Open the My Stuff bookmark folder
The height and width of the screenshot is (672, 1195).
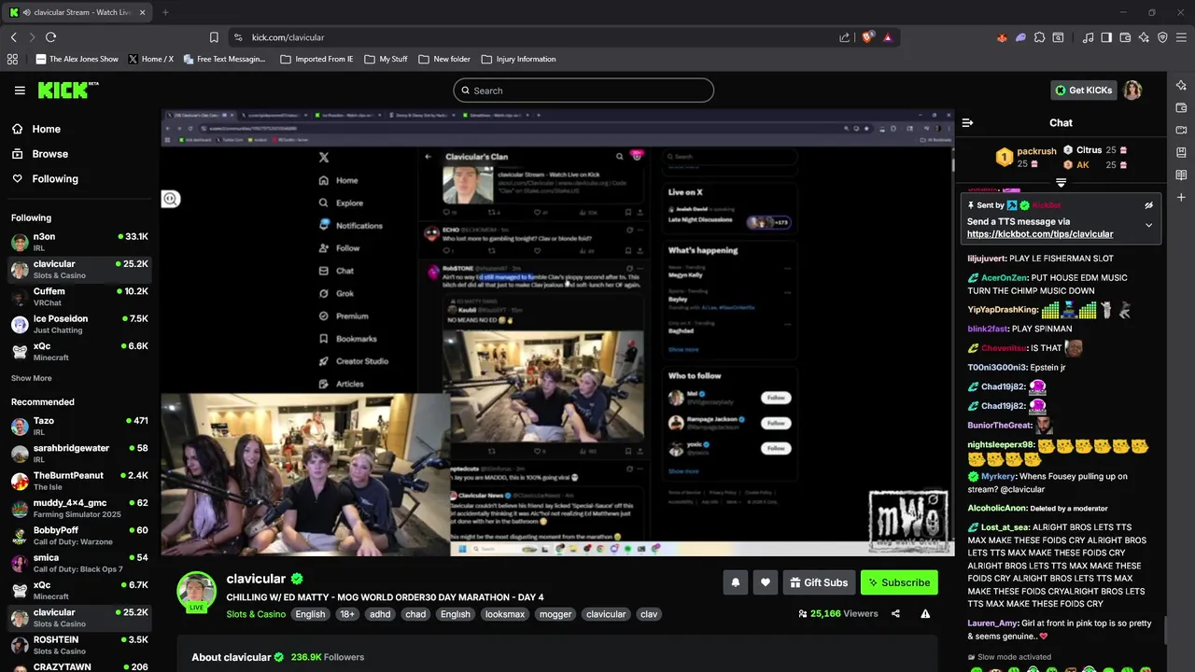[x=386, y=59]
